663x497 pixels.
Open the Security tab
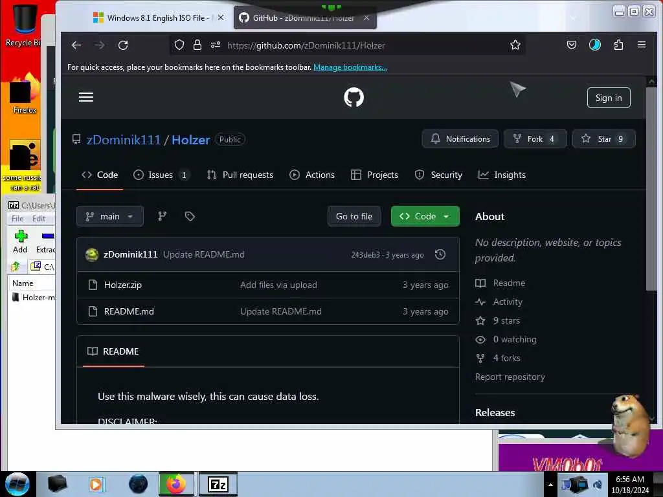click(x=438, y=175)
